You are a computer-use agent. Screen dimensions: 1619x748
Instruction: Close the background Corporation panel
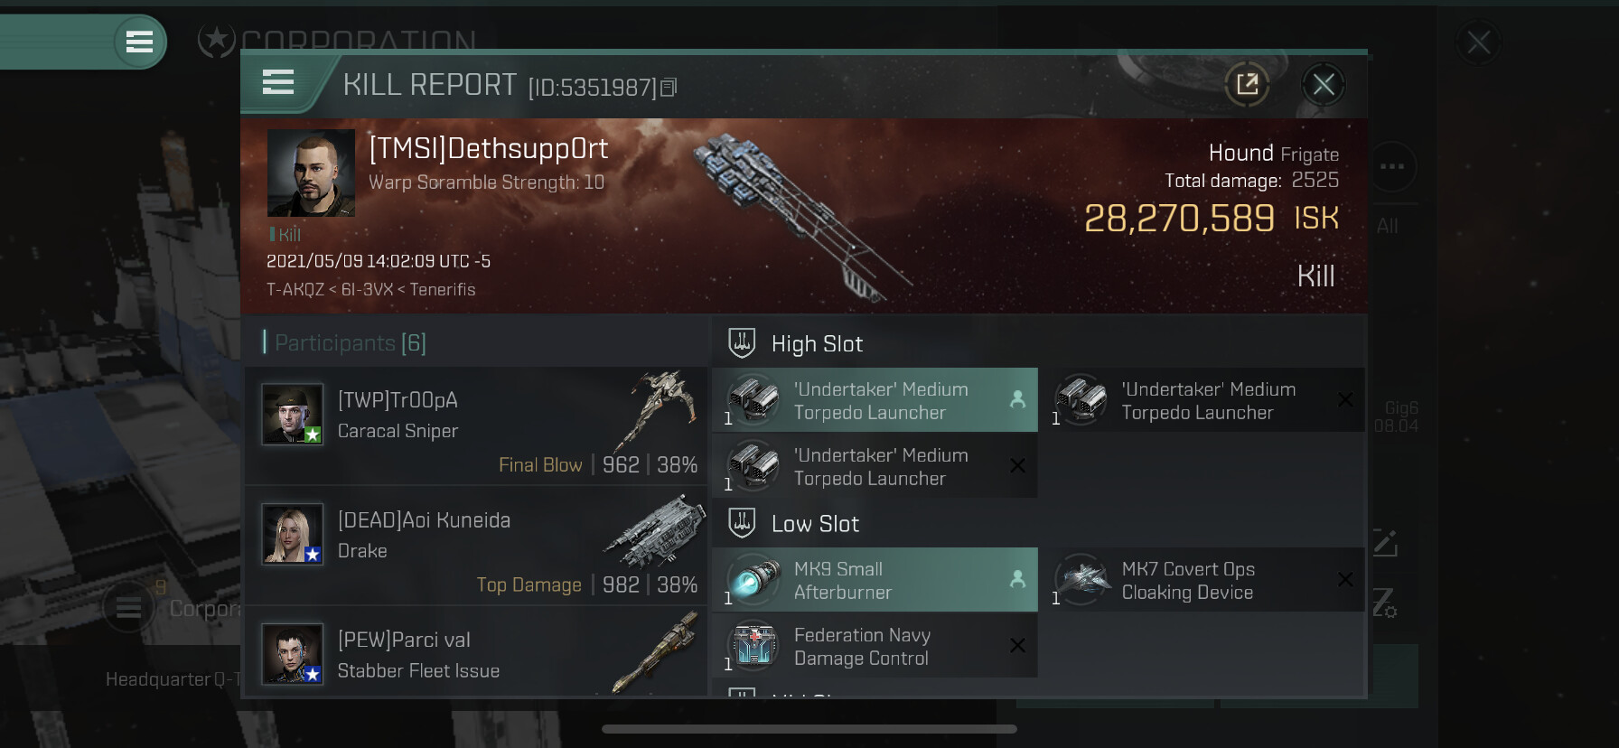[x=1479, y=42]
